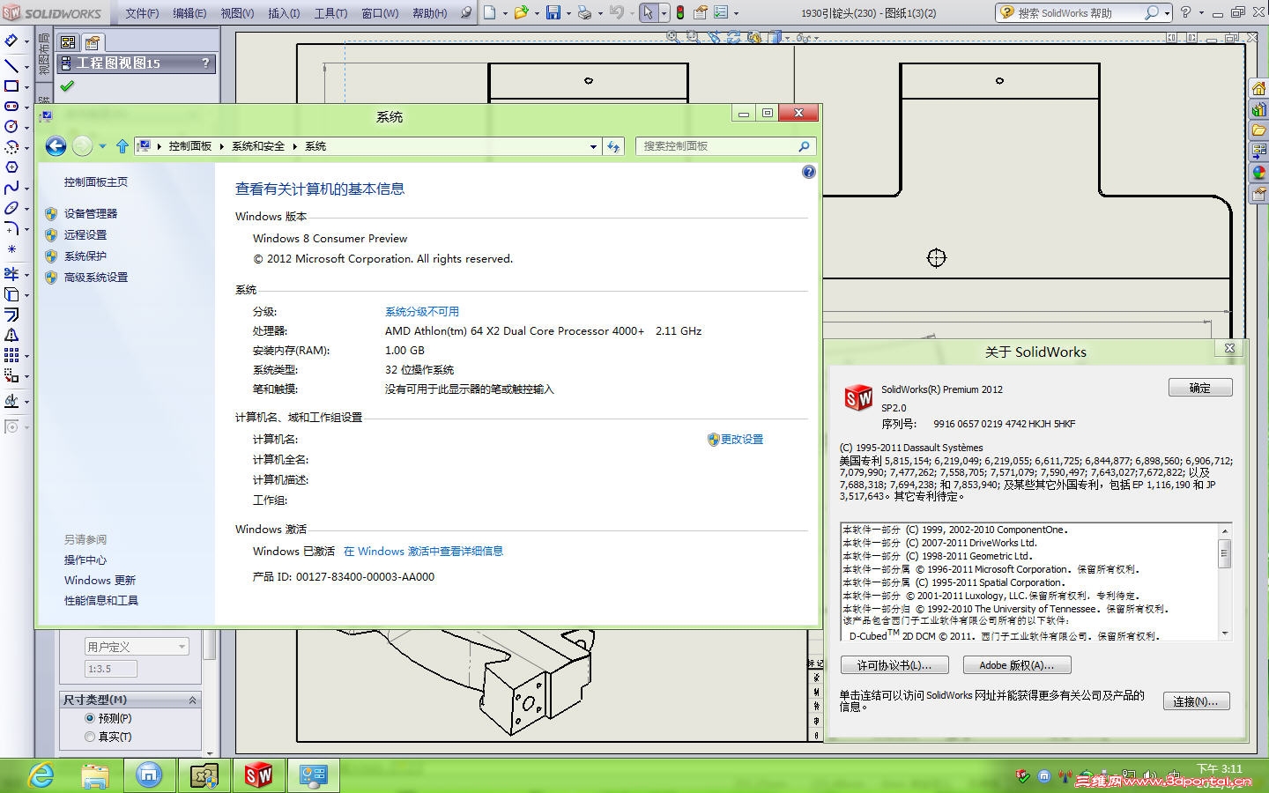
Task: Click the Save floppy disk icon
Action: point(553,12)
